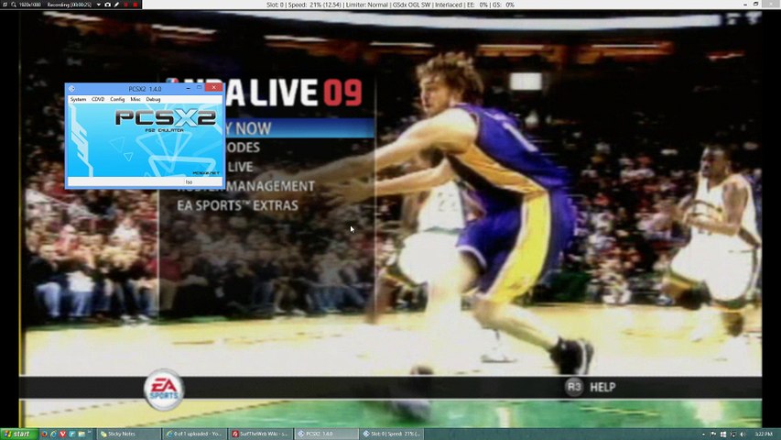Click the four-squares tray icon
Image resolution: width=781 pixels, height=440 pixels.
[723, 434]
